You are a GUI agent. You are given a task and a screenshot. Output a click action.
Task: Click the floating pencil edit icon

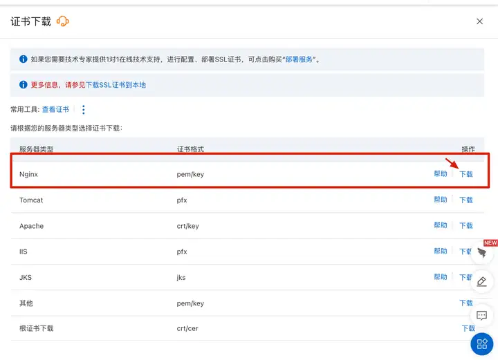click(x=482, y=281)
